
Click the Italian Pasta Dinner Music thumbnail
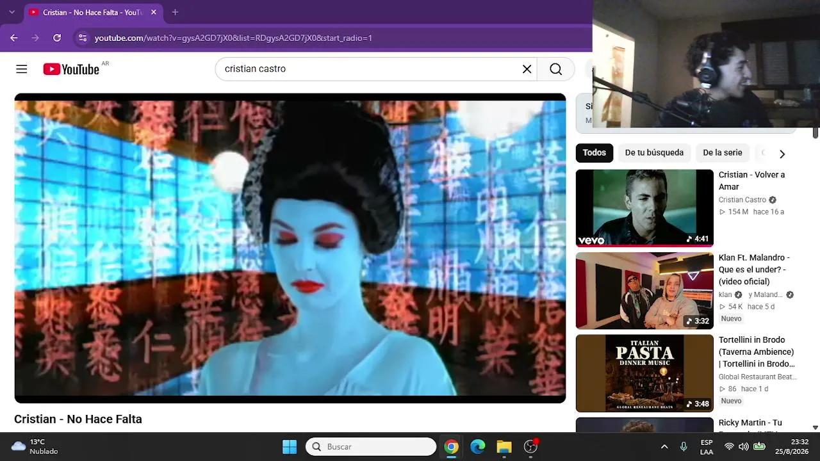(x=644, y=373)
